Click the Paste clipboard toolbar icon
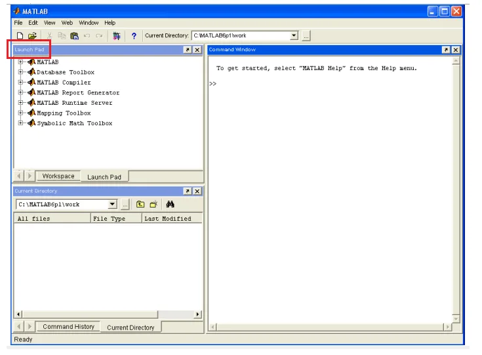The width and height of the screenshot is (482, 355). [x=74, y=36]
